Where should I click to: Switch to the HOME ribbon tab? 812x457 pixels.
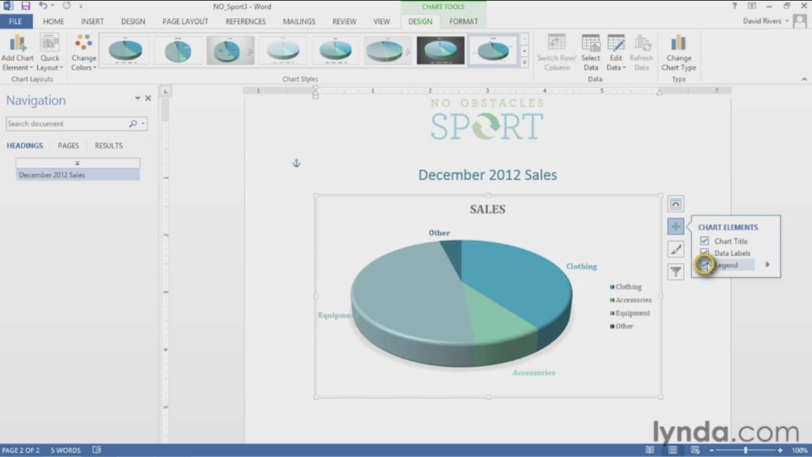point(53,22)
